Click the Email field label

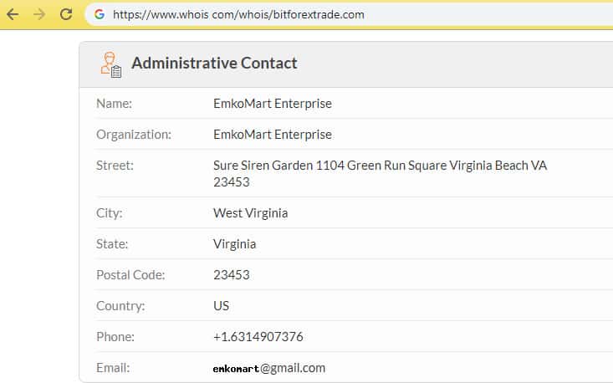click(113, 368)
